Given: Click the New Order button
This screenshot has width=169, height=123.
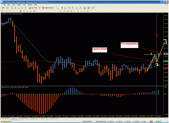Looking at the screenshot, I should [x=33, y=8].
